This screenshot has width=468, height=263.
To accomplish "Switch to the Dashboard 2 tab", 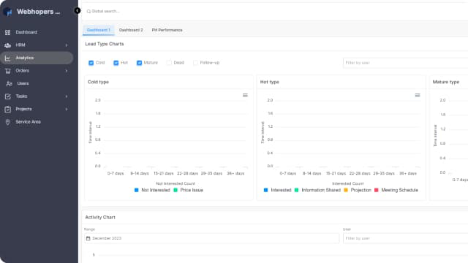I will coord(131,30).
